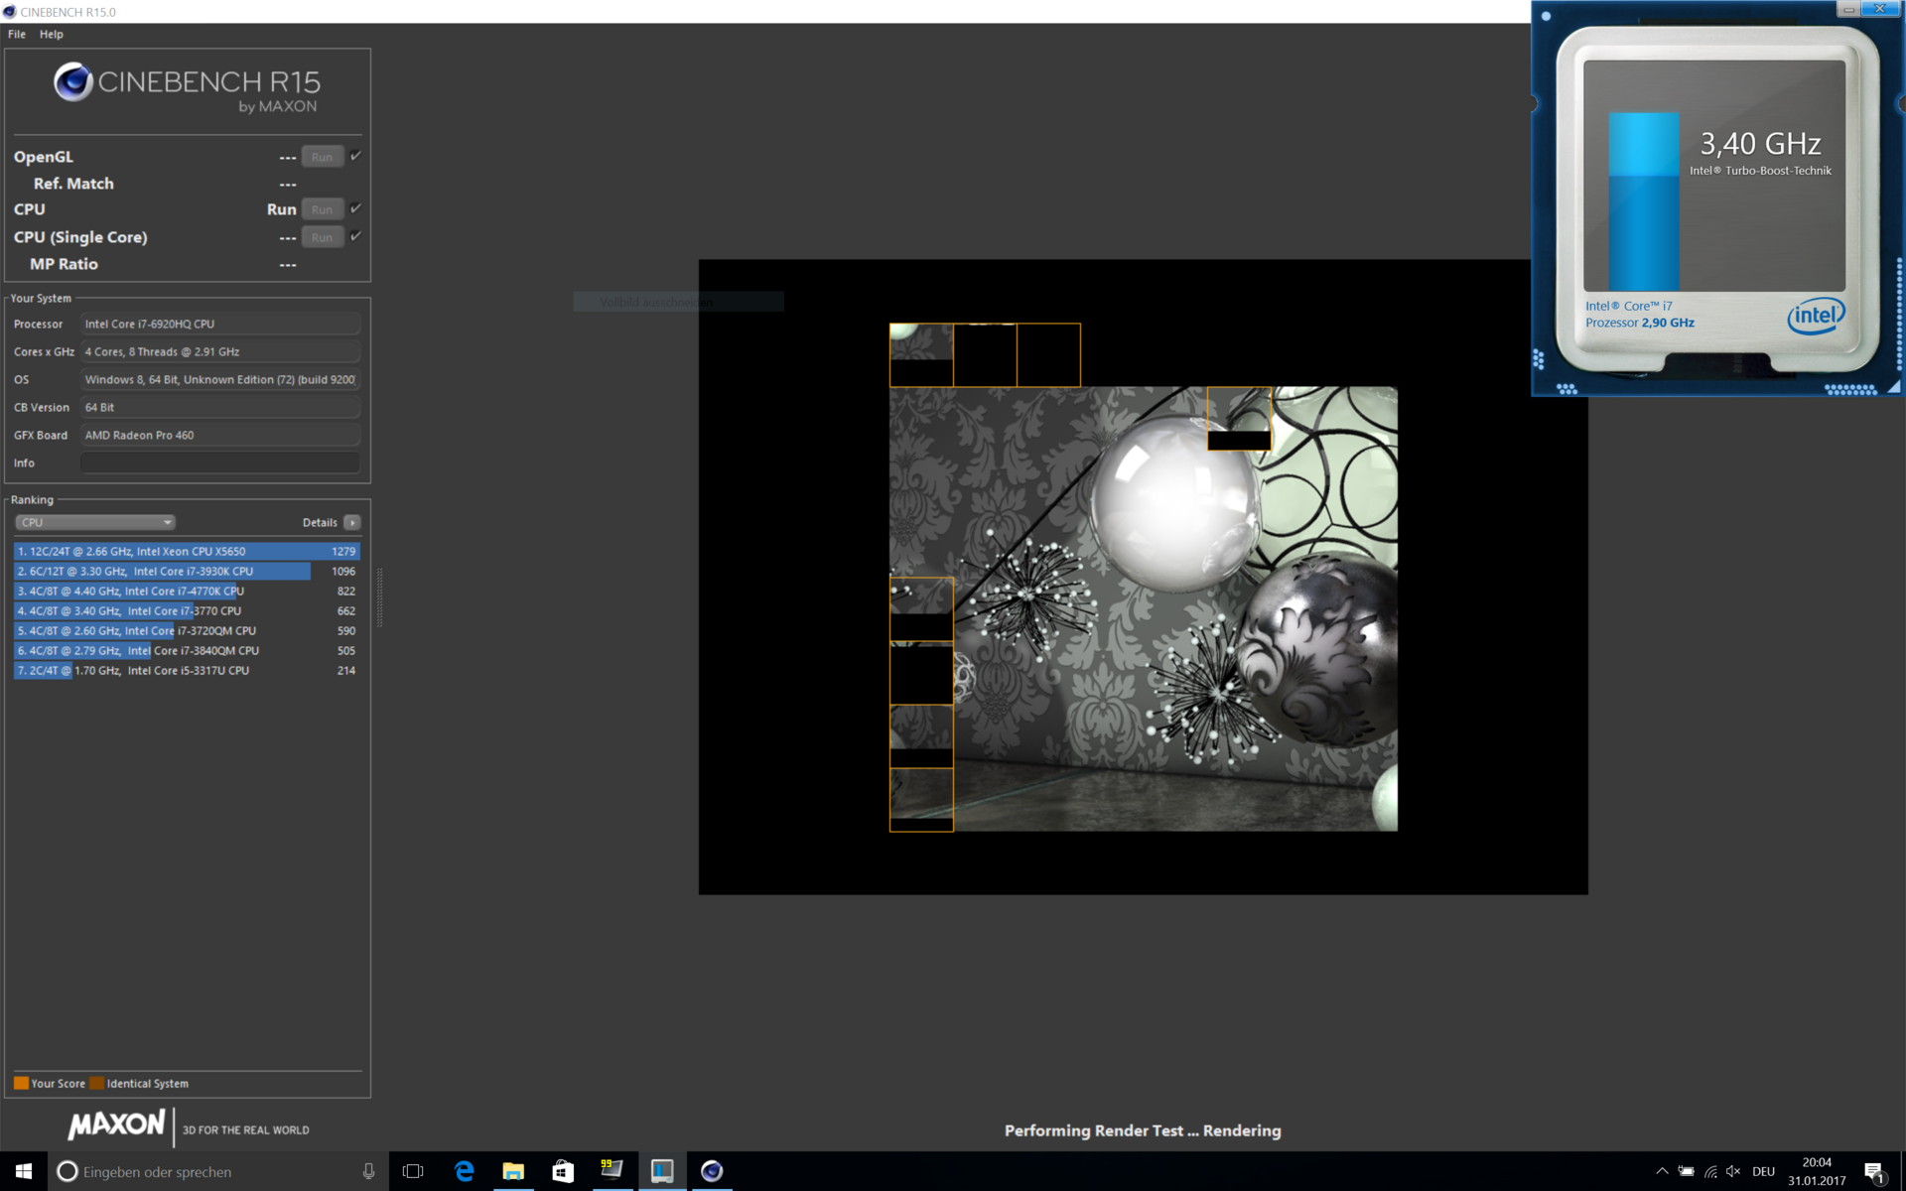Open Task View in taskbar
Viewport: 1906px width, 1191px height.
click(x=413, y=1171)
